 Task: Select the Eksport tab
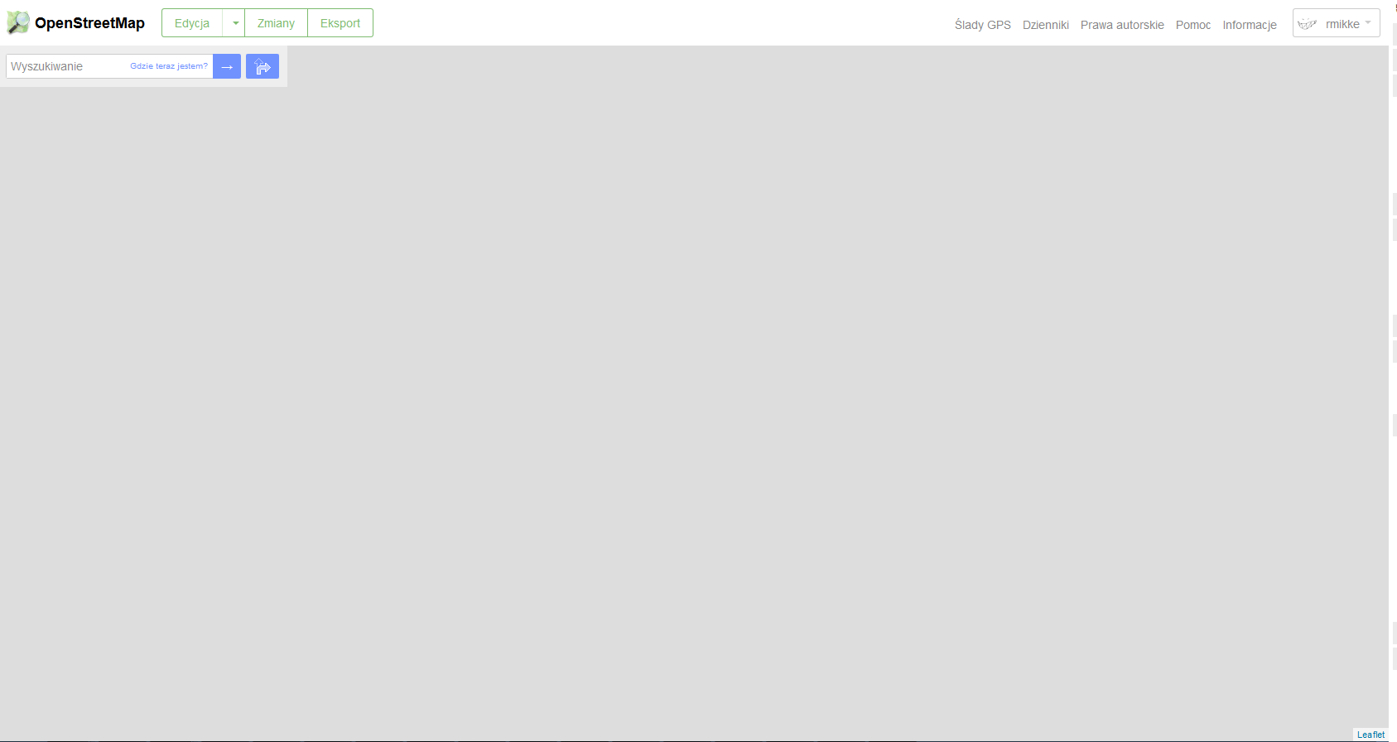tap(340, 23)
